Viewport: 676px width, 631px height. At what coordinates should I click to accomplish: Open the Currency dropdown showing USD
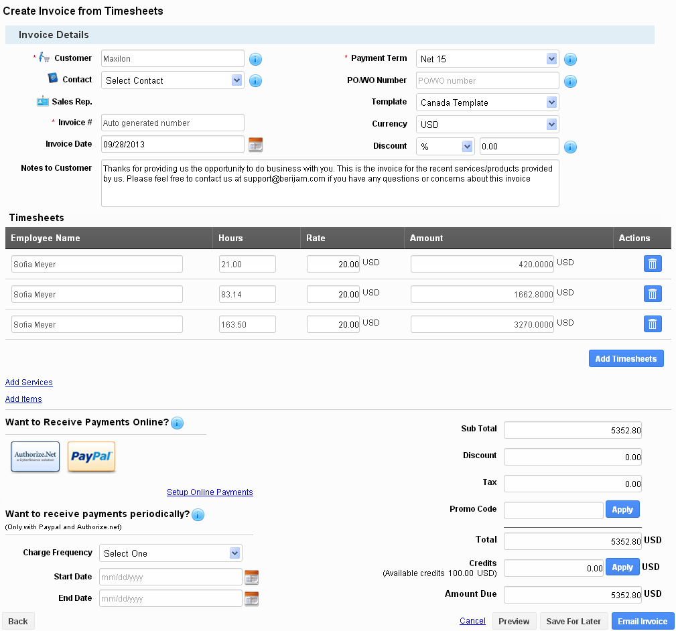(x=487, y=125)
